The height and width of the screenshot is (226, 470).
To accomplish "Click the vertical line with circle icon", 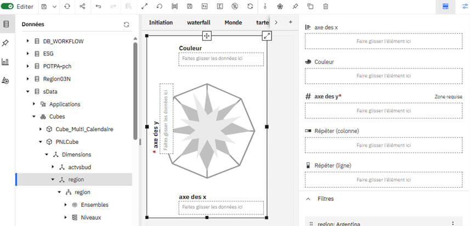I will point(265,7).
